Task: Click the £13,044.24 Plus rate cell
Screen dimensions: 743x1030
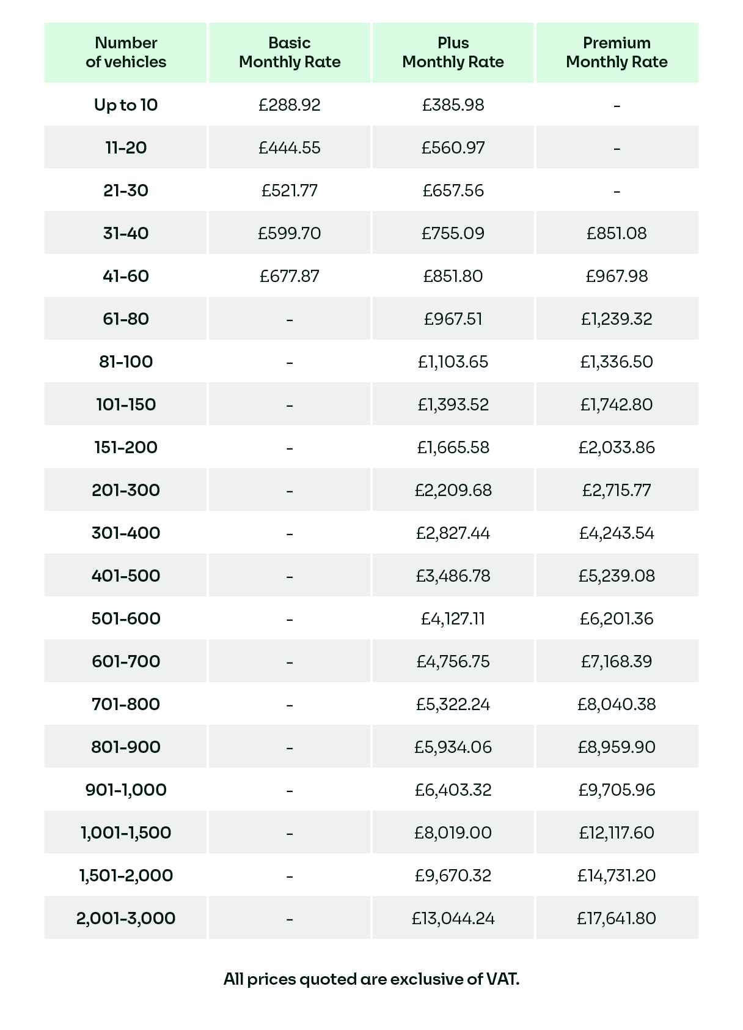Action: 453,919
